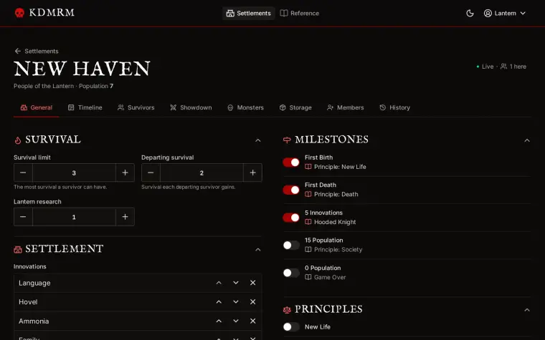Follow the Settlements back link text
The width and height of the screenshot is (545, 340).
[42, 51]
